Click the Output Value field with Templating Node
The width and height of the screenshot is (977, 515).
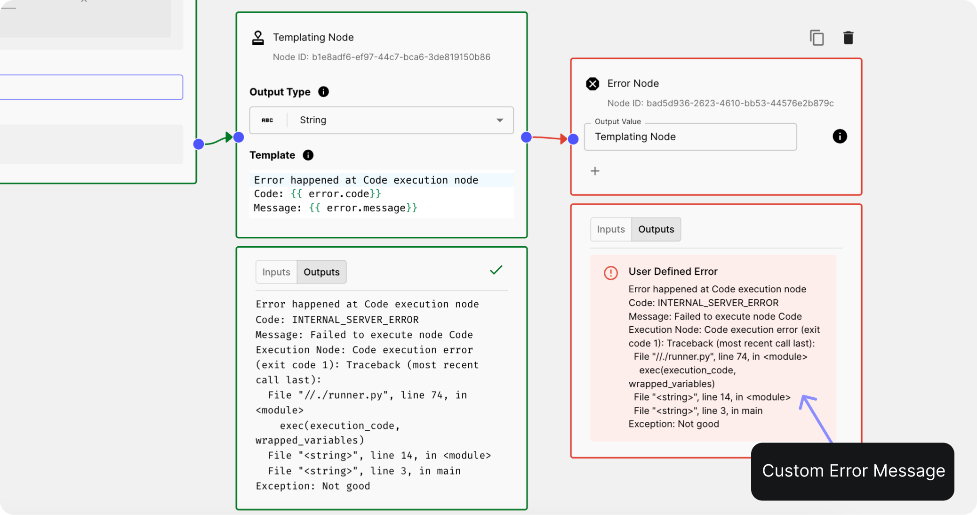(690, 137)
